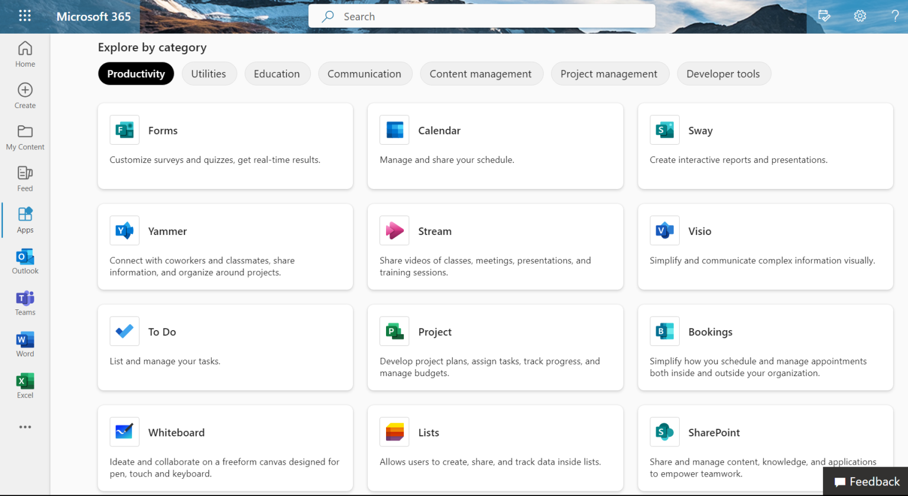Click the Feedback button at bottom right
Screen dimensions: 908x496
865,481
